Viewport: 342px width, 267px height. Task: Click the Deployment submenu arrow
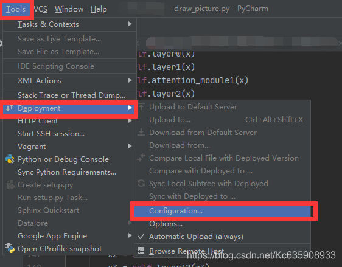(x=130, y=108)
